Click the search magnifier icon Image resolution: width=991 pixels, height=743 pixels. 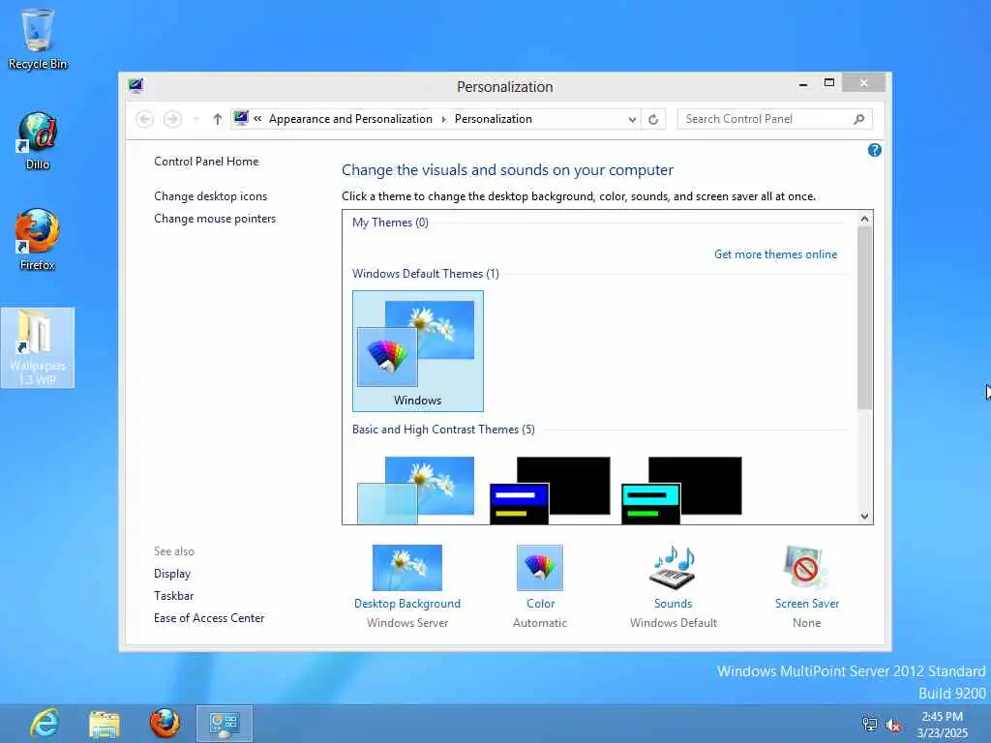point(859,119)
